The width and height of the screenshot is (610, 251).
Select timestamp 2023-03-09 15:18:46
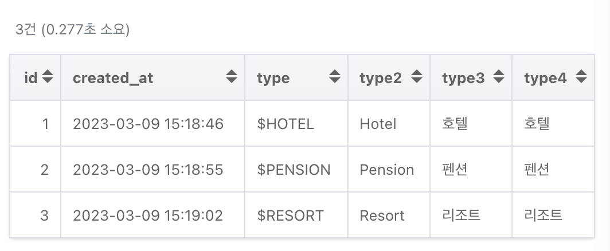pyautogui.click(x=148, y=124)
